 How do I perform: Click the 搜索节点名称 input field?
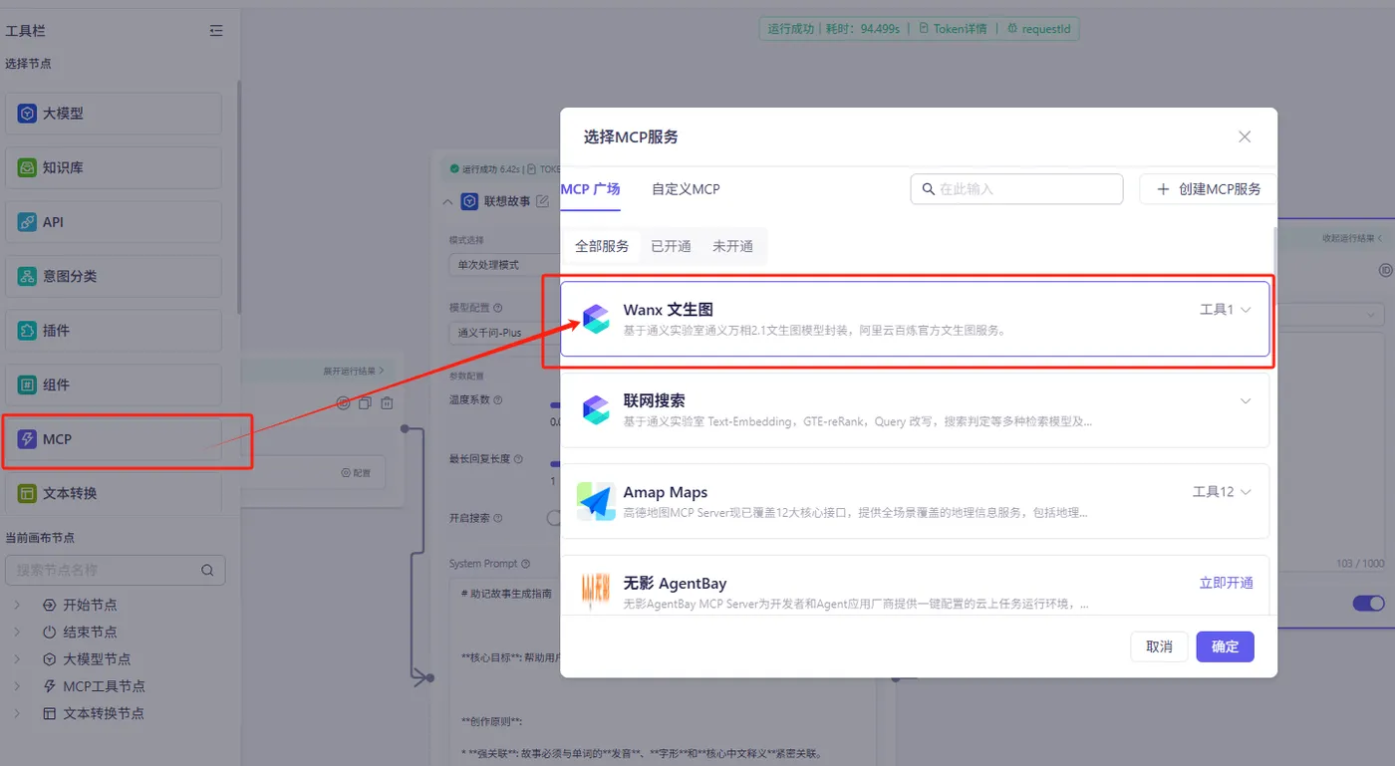[x=115, y=570]
